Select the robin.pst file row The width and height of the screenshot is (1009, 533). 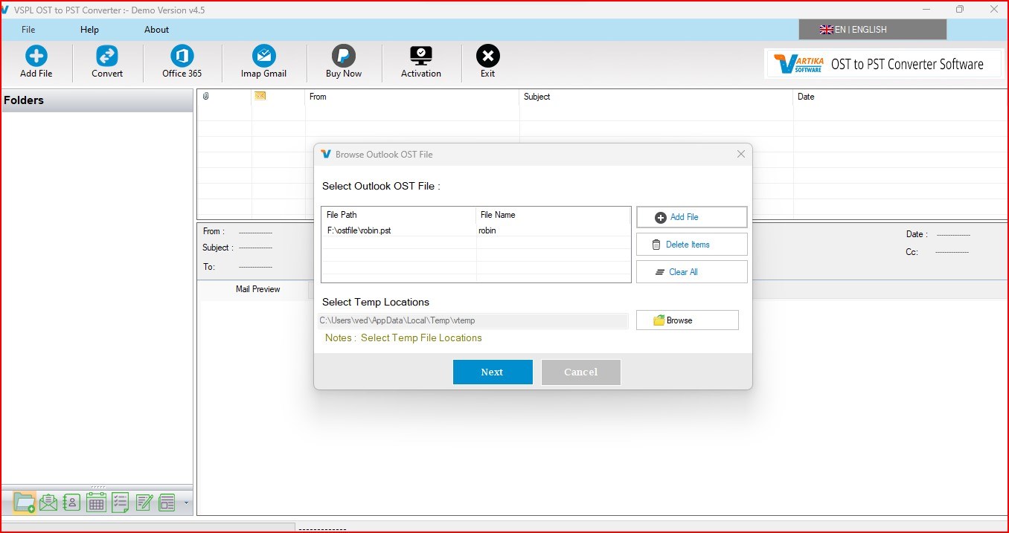(475, 230)
